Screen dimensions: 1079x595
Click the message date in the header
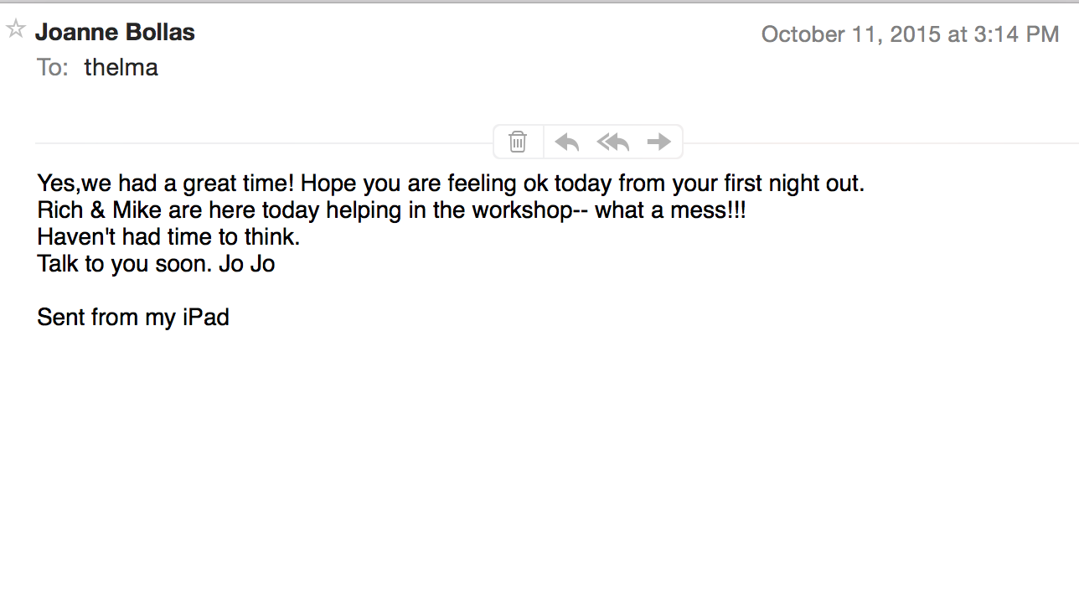(910, 34)
